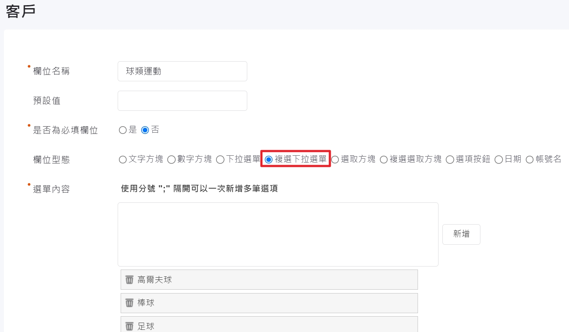
Task: Select 帳號名 field type option
Action: pyautogui.click(x=530, y=160)
